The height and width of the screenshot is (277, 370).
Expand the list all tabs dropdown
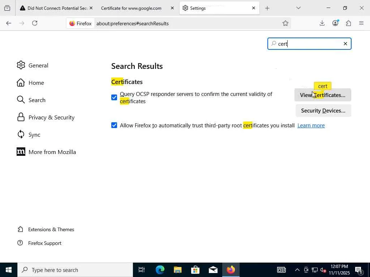point(298,8)
